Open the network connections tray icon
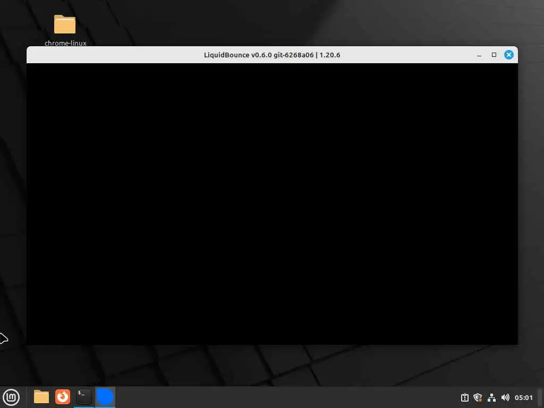 [x=491, y=397]
